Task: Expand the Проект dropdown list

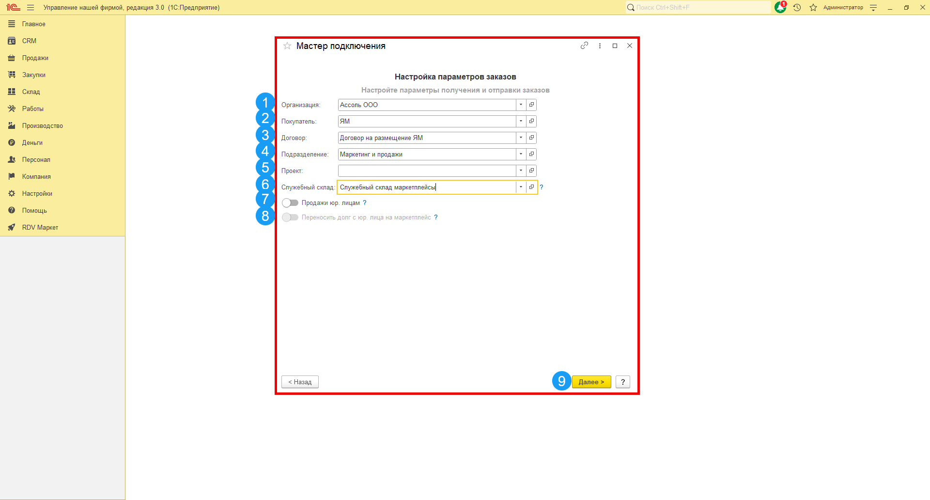Action: coord(521,171)
